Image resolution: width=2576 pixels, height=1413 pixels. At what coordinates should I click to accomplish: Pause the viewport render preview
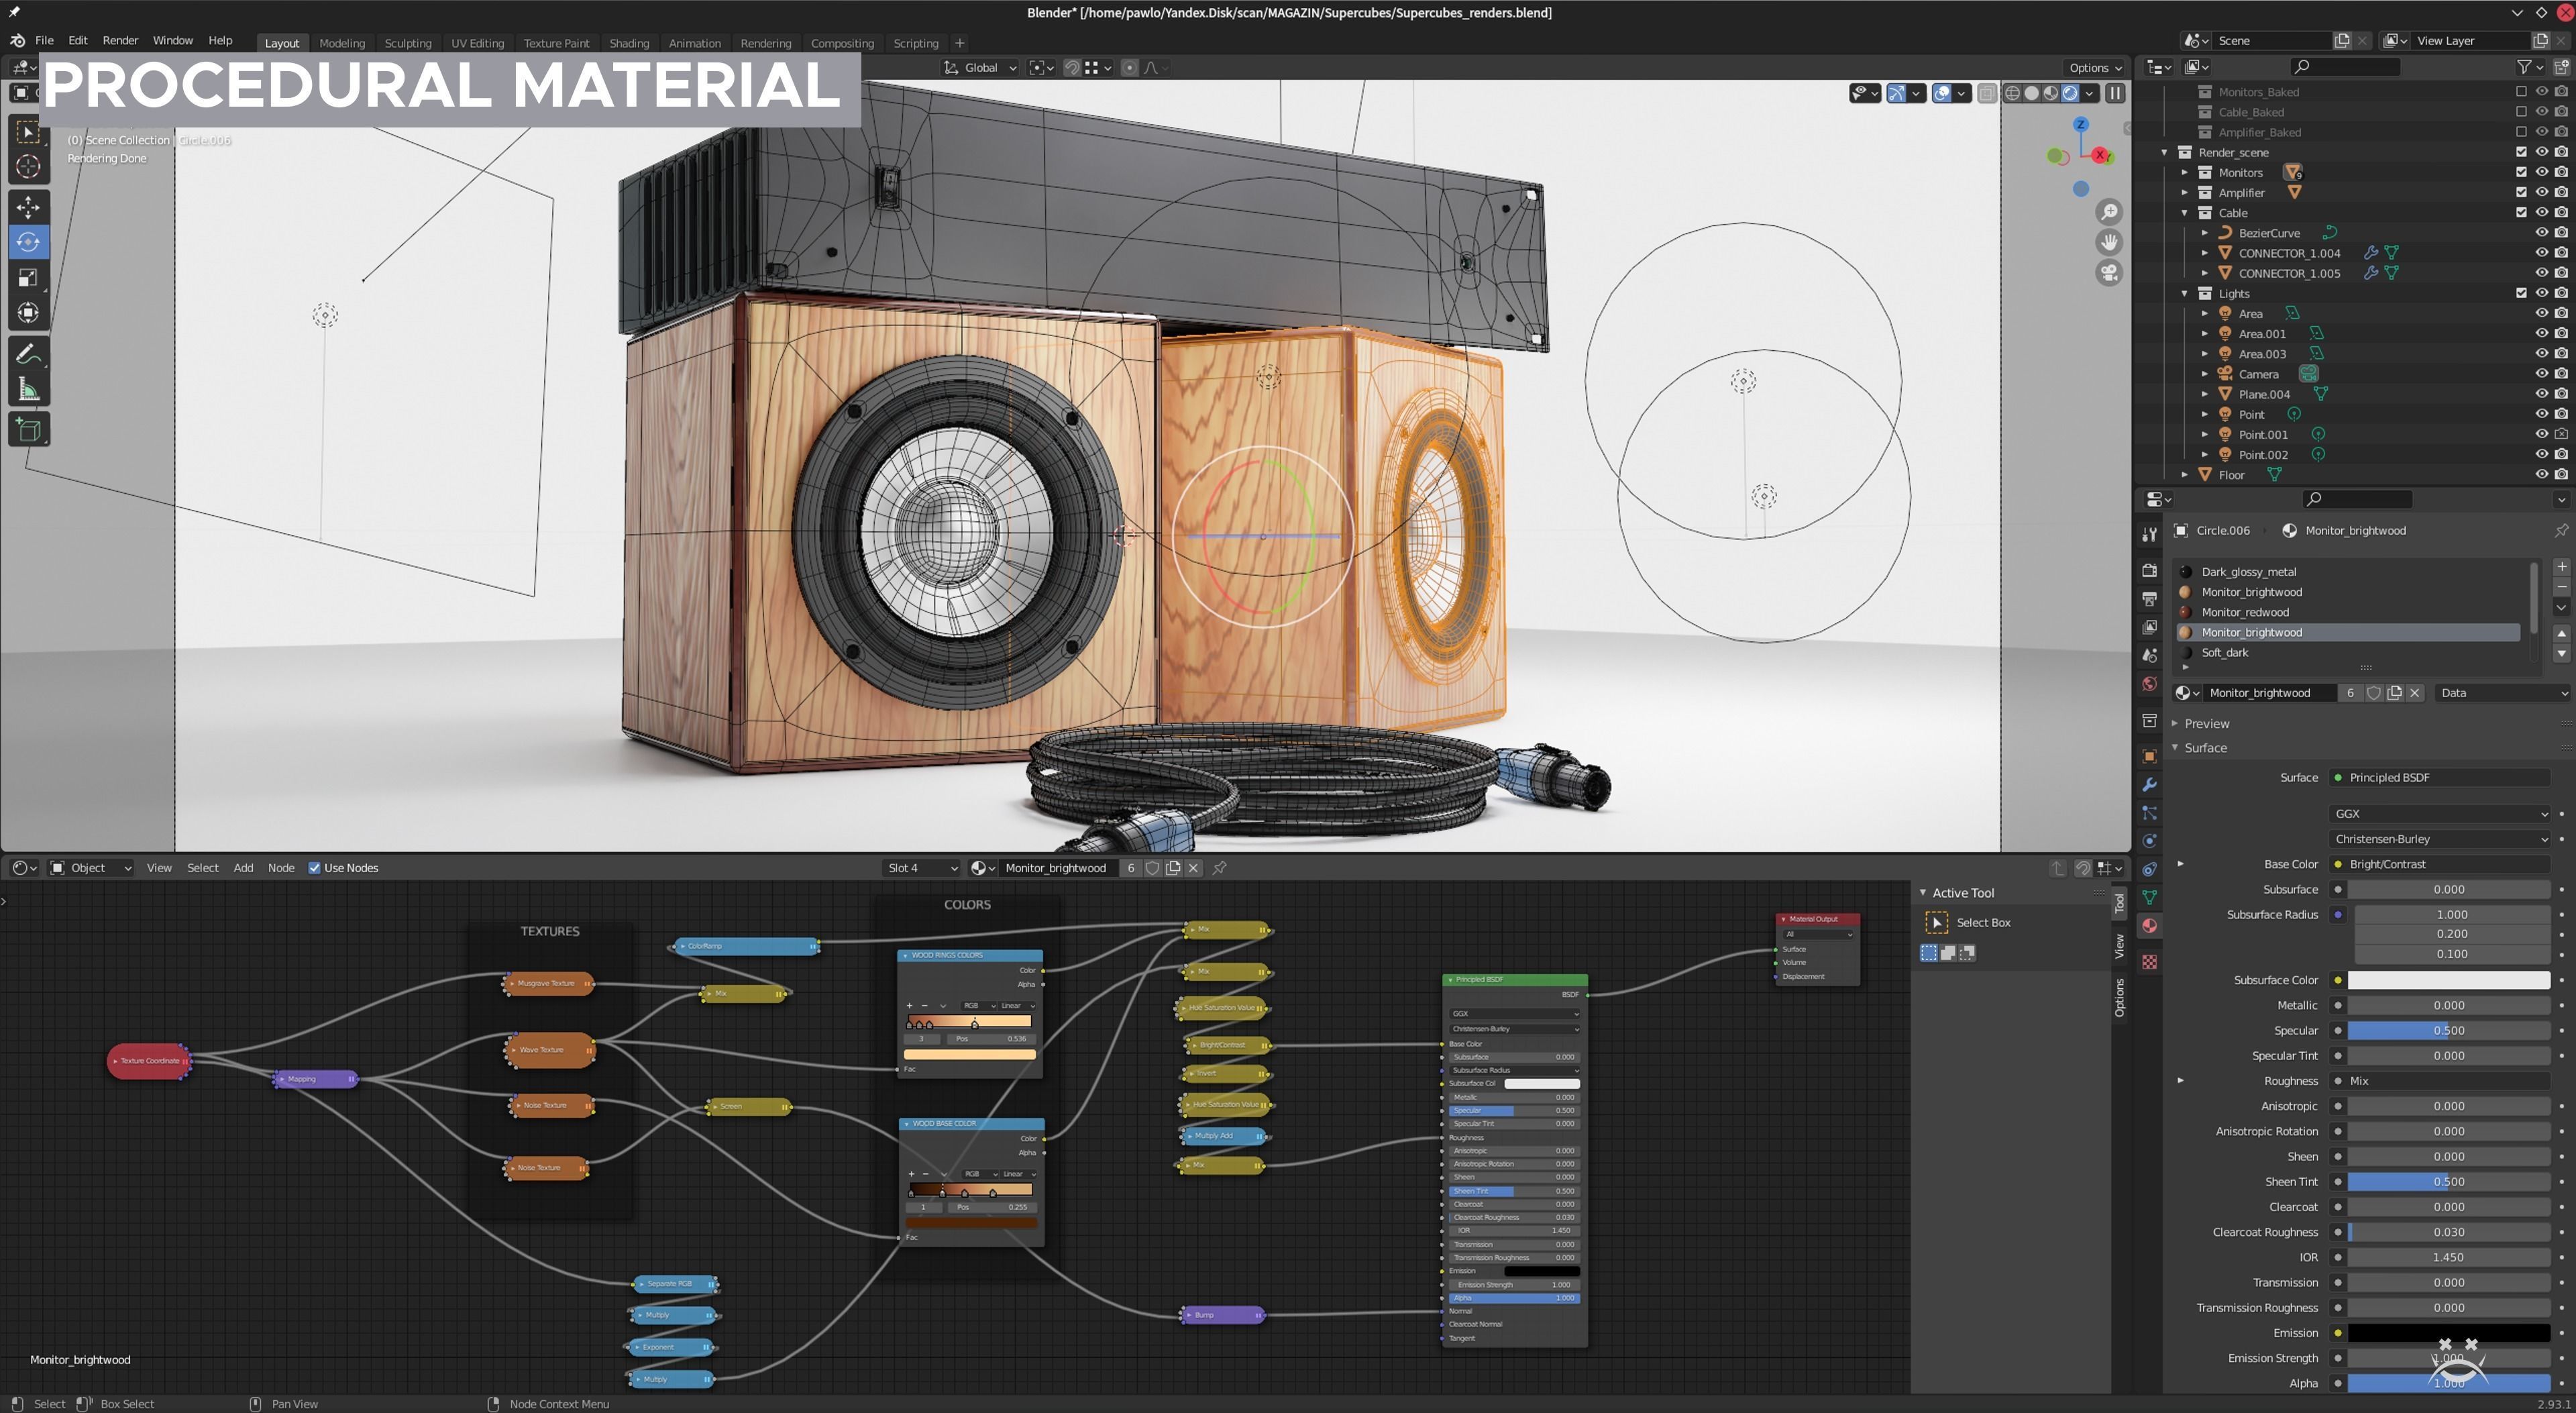(x=2115, y=93)
